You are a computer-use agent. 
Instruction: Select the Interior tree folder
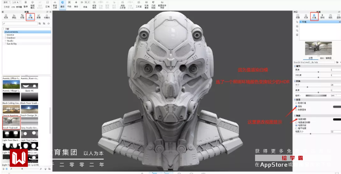[10, 35]
